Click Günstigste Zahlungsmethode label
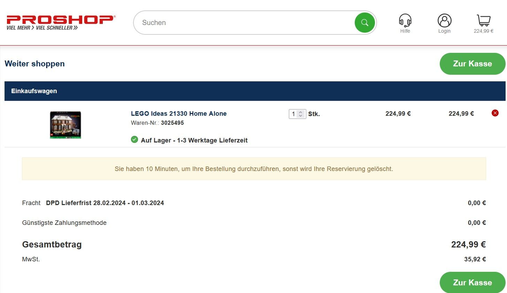This screenshot has width=507, height=293. (64, 223)
